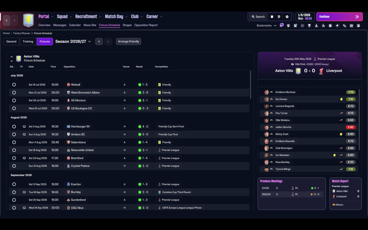Click the player ratings list scrollbar
The height and width of the screenshot is (230, 368).
pos(359,119)
